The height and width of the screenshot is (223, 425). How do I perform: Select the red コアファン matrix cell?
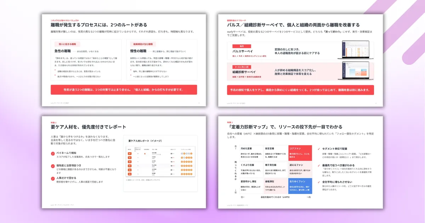pyautogui.click(x=300, y=153)
